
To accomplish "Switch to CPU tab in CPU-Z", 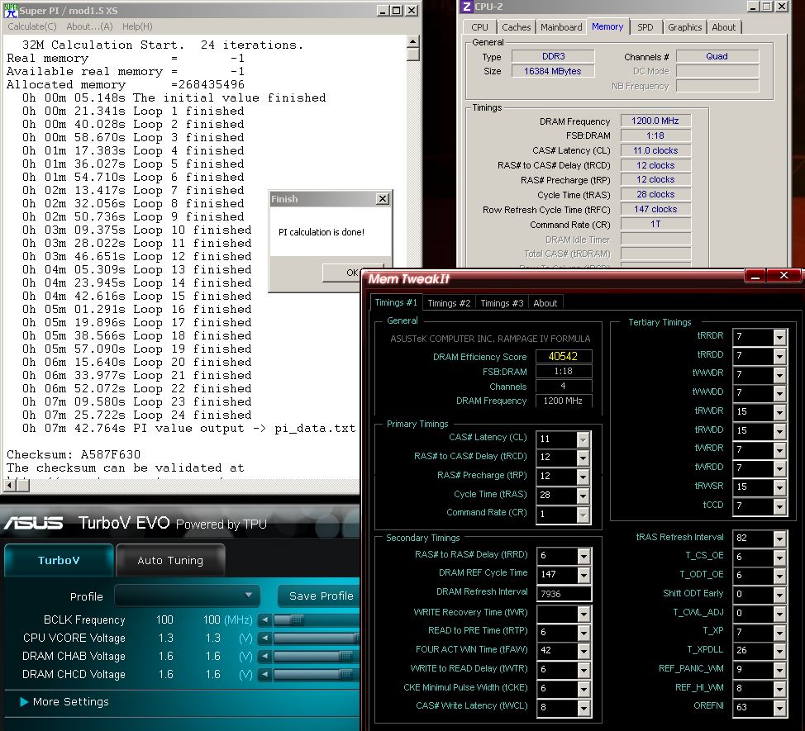I will coord(479,27).
